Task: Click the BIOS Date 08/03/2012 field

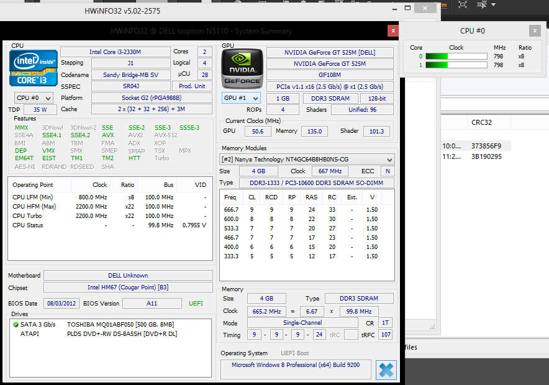Action: pyautogui.click(x=61, y=303)
